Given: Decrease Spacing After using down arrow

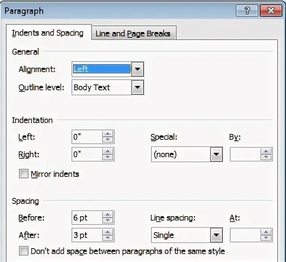Looking at the screenshot, I should [108, 238].
